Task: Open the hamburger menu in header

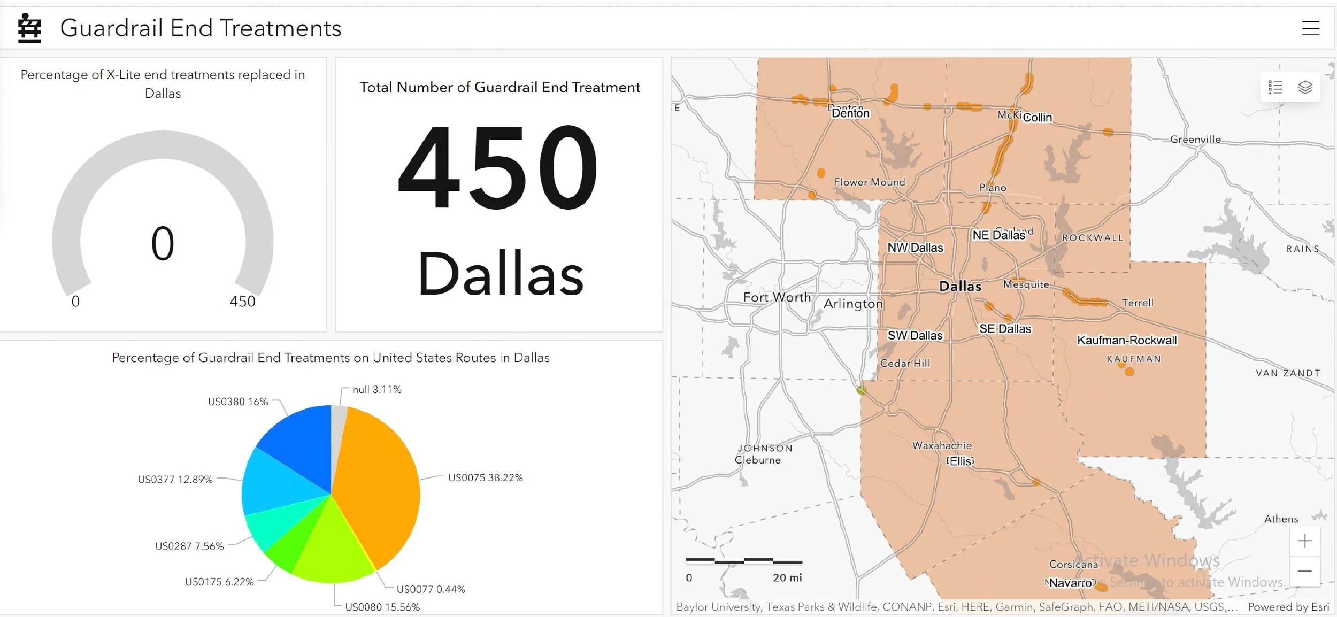Action: coord(1310,28)
